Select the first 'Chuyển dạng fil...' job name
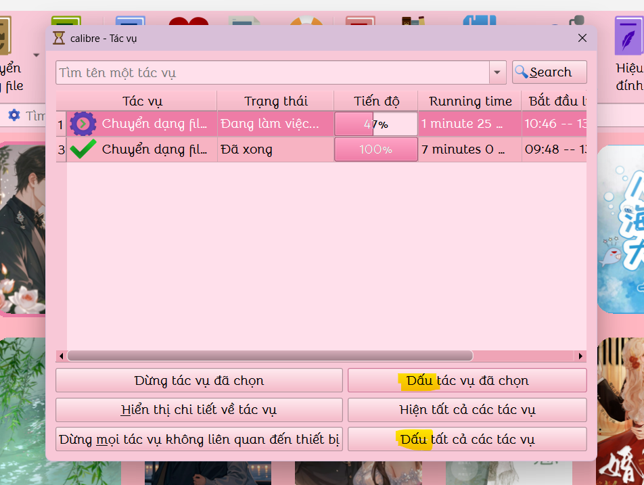Image resolution: width=644 pixels, height=485 pixels. point(154,124)
